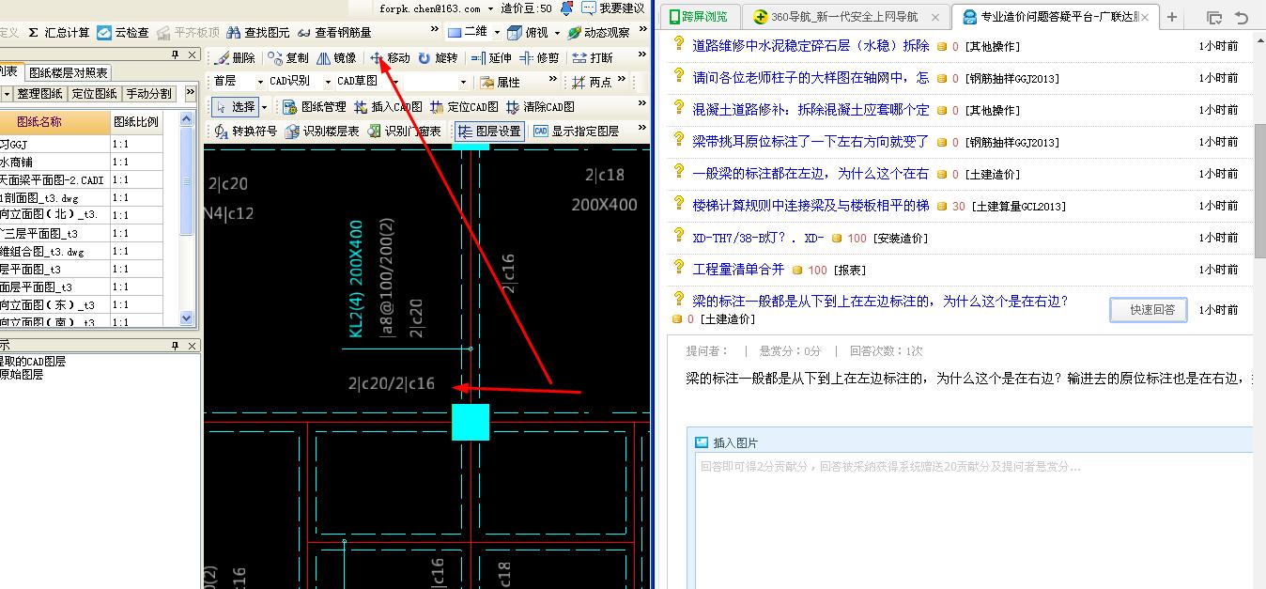1266x589 pixels.
Task: Toggle 图层设置 layer settings button
Action: point(489,131)
